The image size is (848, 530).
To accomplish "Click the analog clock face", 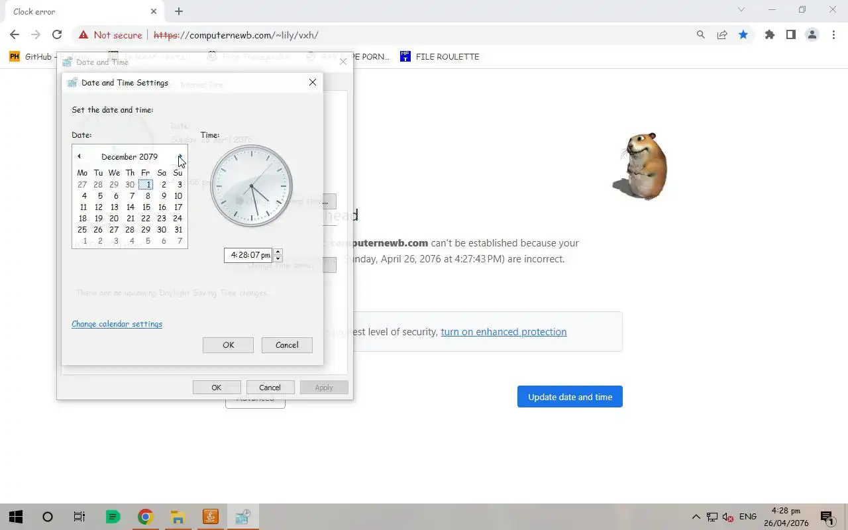I will pyautogui.click(x=251, y=186).
